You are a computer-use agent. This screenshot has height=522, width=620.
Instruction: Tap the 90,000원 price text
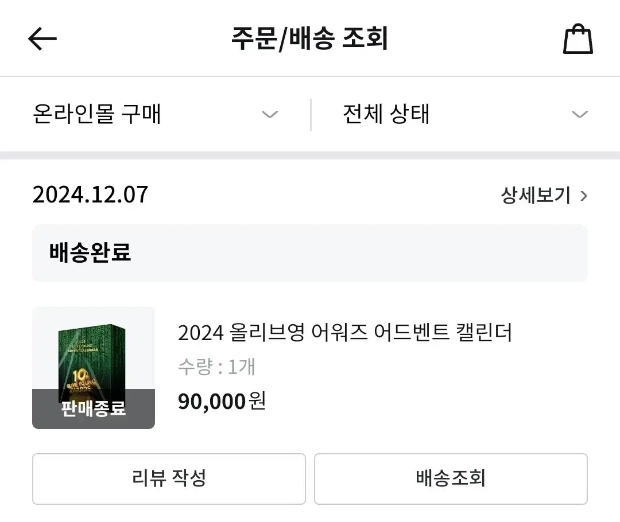(x=222, y=402)
